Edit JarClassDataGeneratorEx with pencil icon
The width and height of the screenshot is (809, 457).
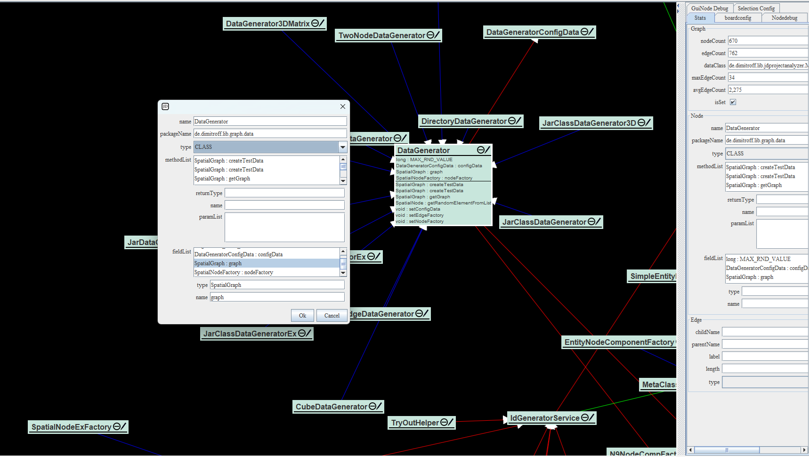308,333
